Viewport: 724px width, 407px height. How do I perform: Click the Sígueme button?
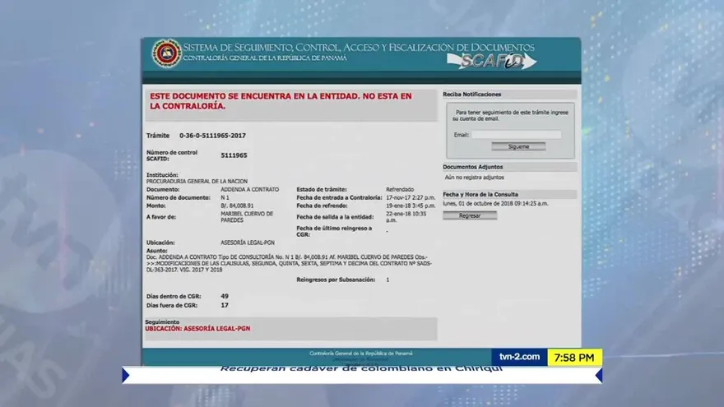518,146
